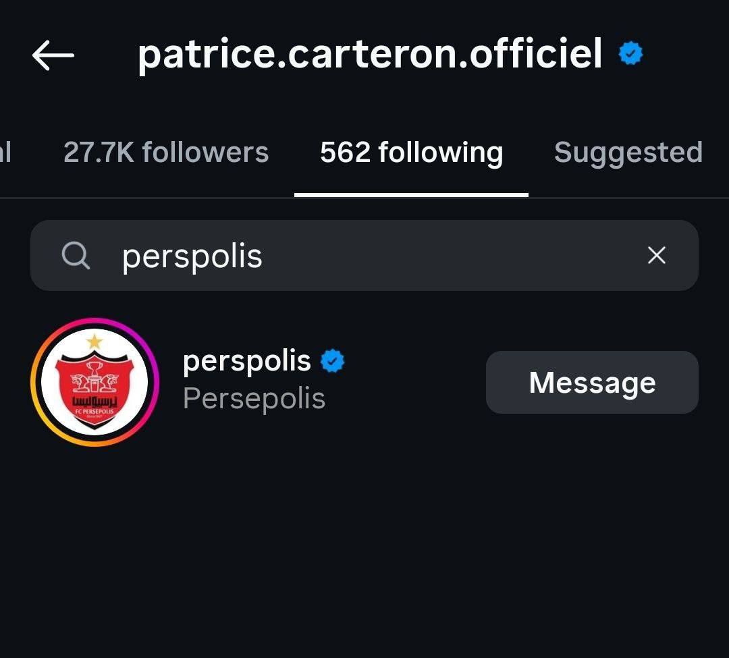Click verified badge beside patrice.carteron.officiel
729x658 pixels.
(630, 54)
